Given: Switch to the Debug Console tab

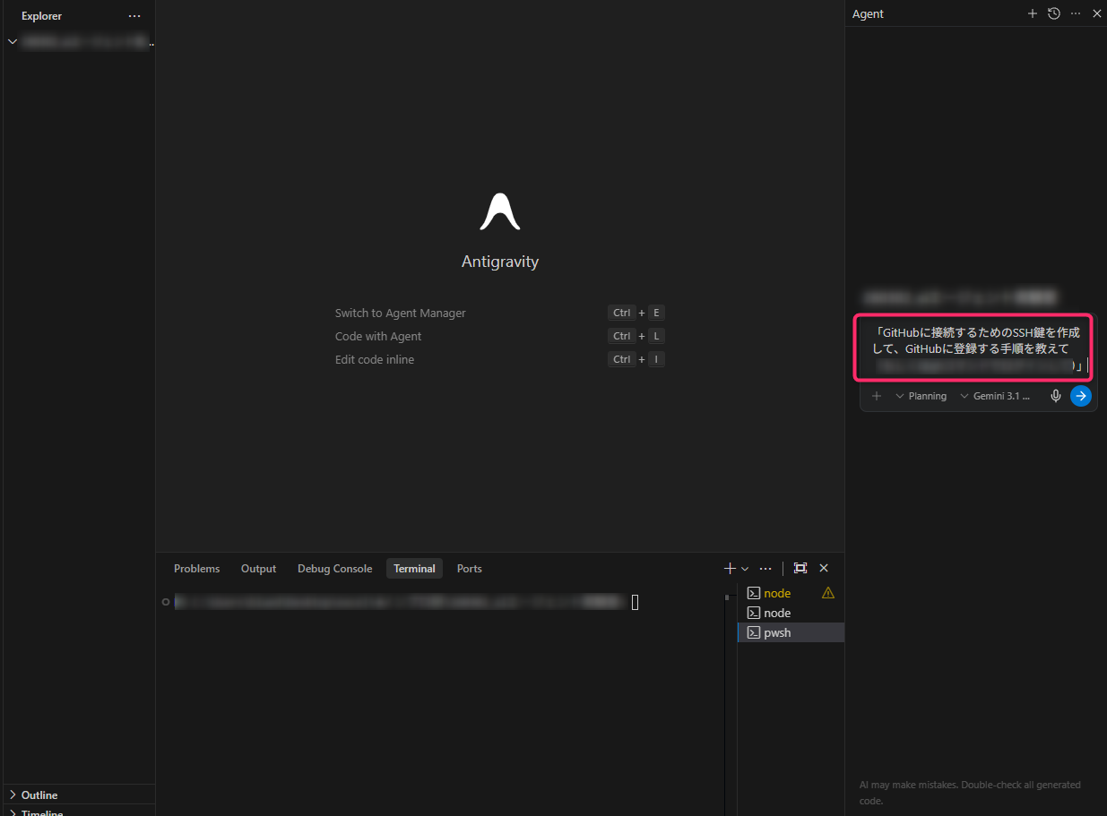Looking at the screenshot, I should click(x=334, y=569).
